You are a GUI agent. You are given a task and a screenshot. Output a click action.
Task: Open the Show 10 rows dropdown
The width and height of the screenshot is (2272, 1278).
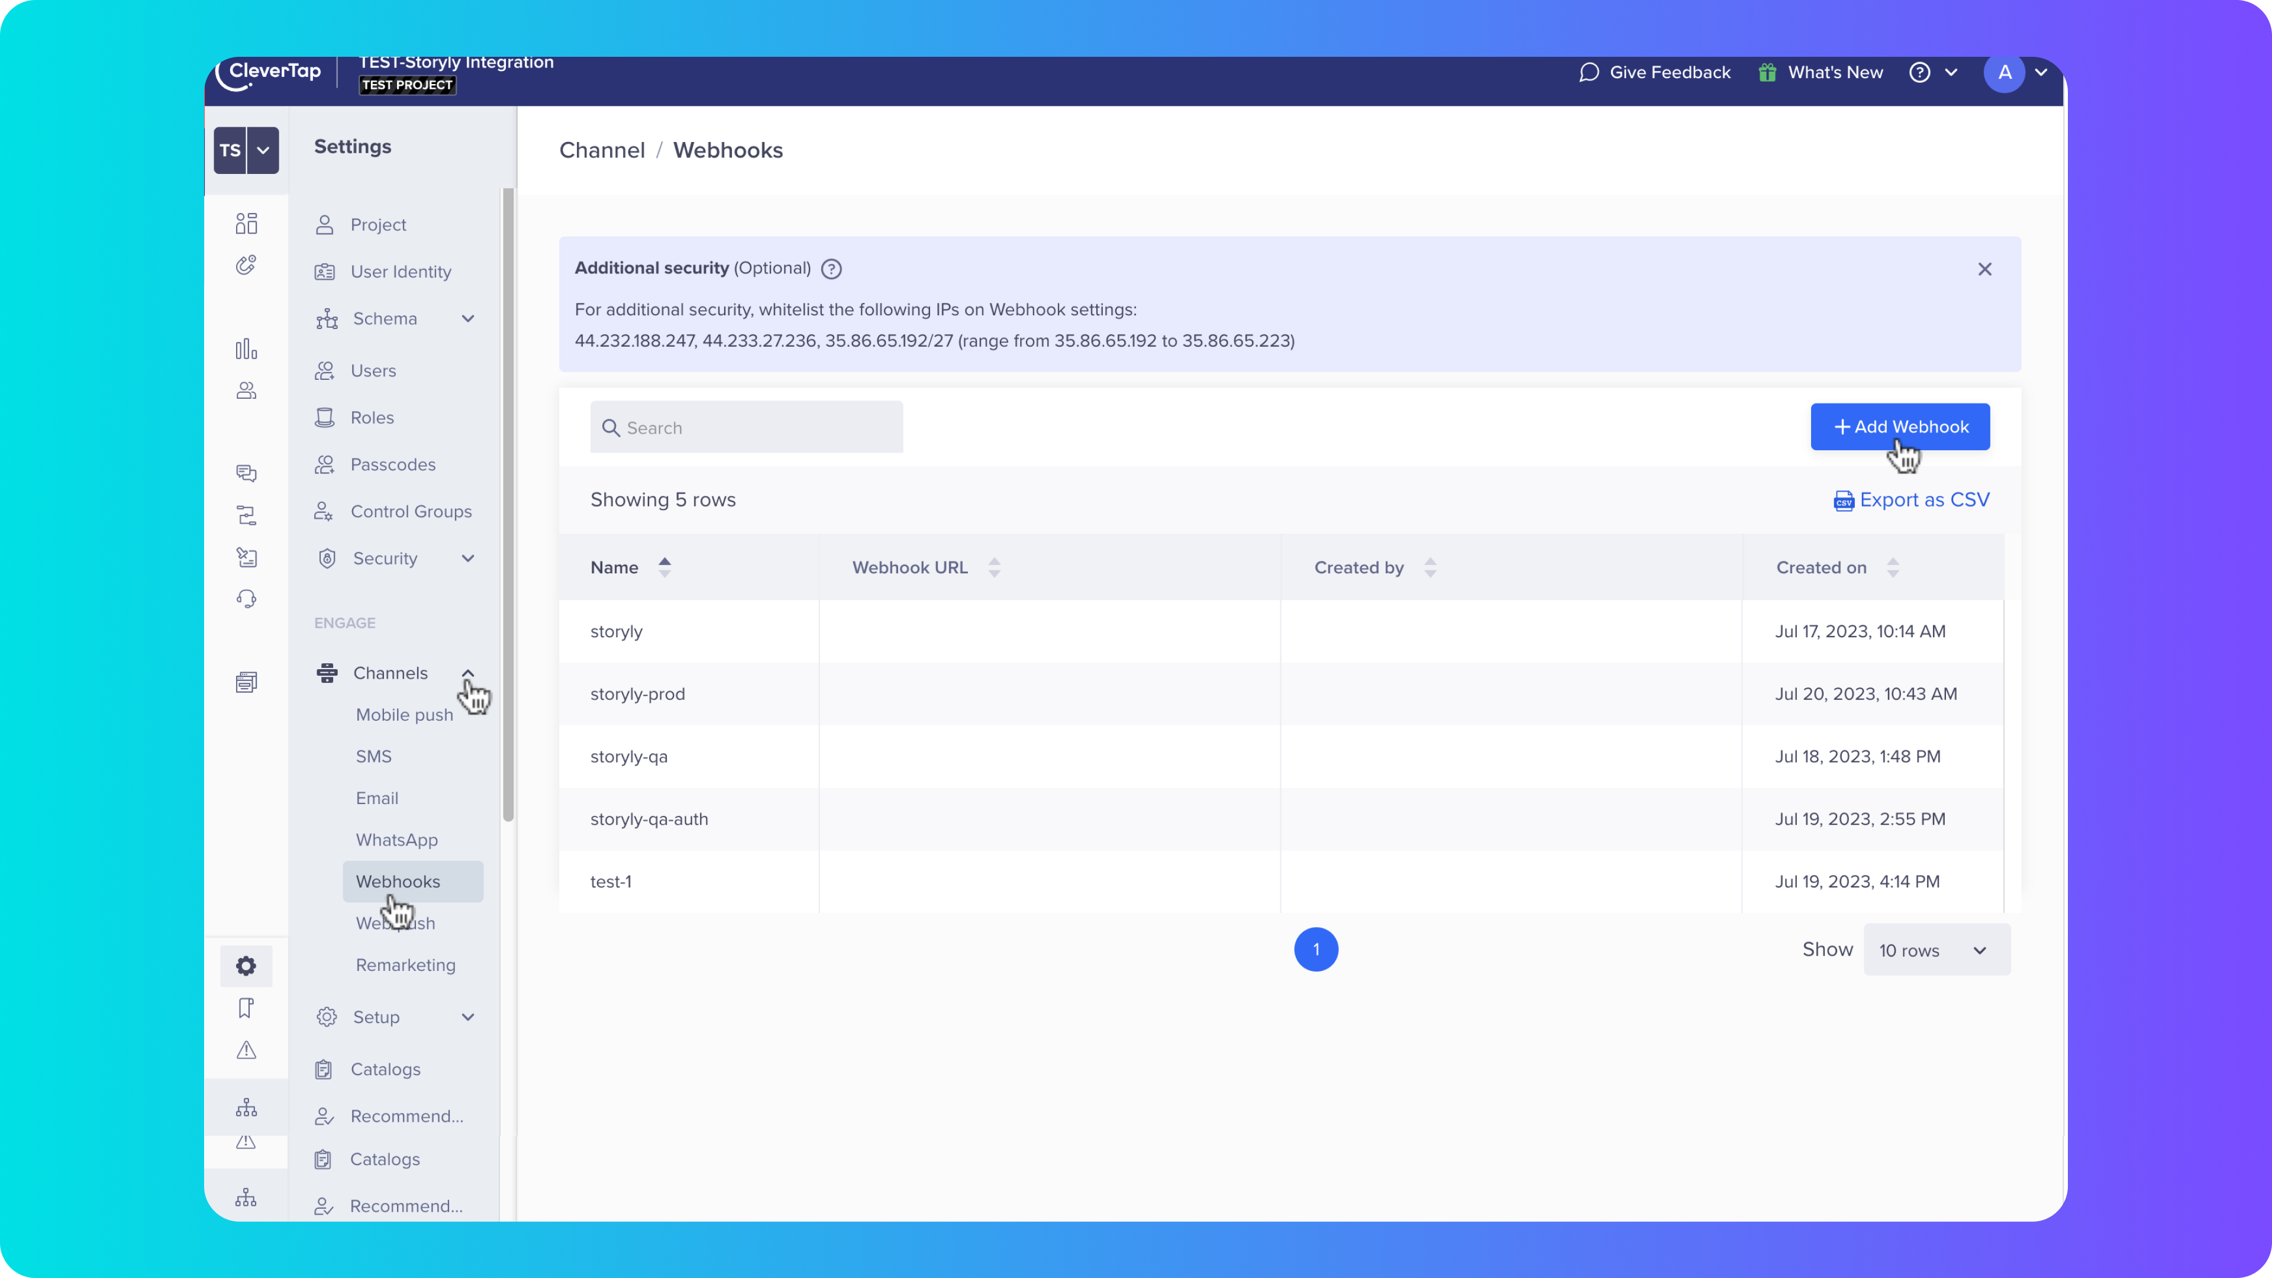click(x=1936, y=950)
